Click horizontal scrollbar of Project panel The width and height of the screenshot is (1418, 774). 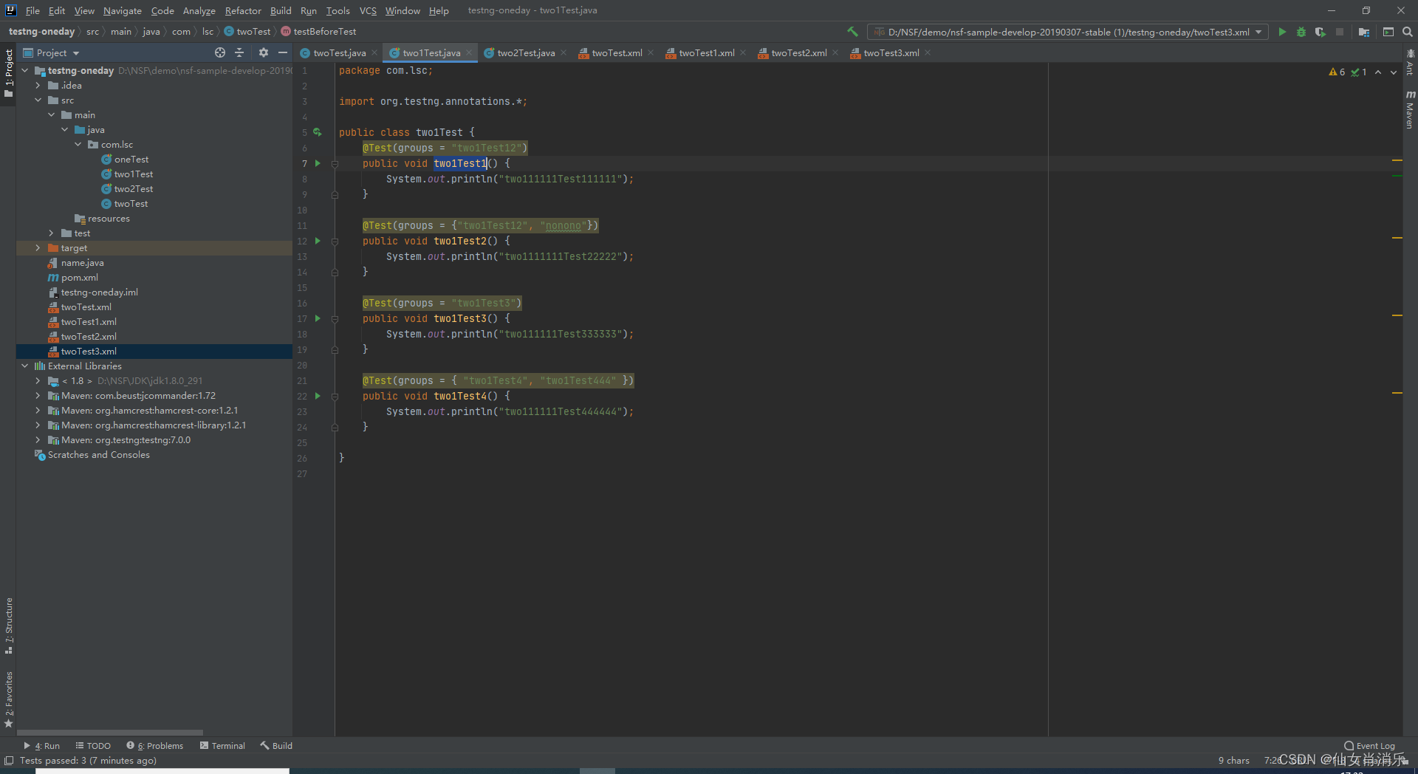coord(109,733)
